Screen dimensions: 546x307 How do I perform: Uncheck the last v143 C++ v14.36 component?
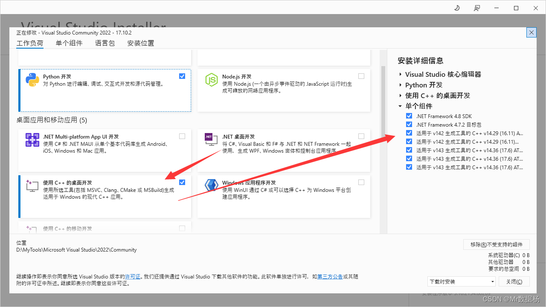[x=409, y=167]
